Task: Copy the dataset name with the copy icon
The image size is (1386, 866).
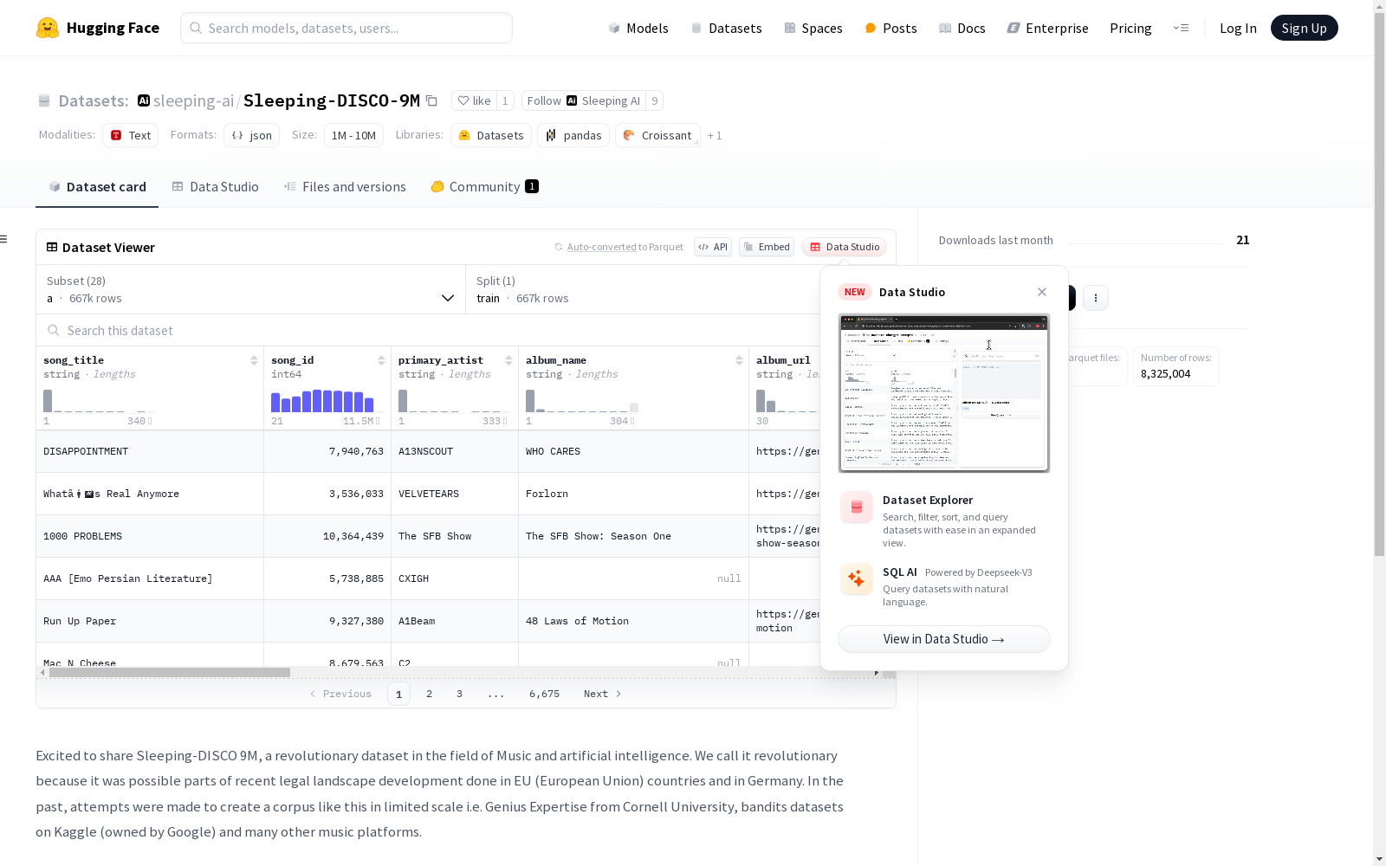Action: coord(431,101)
